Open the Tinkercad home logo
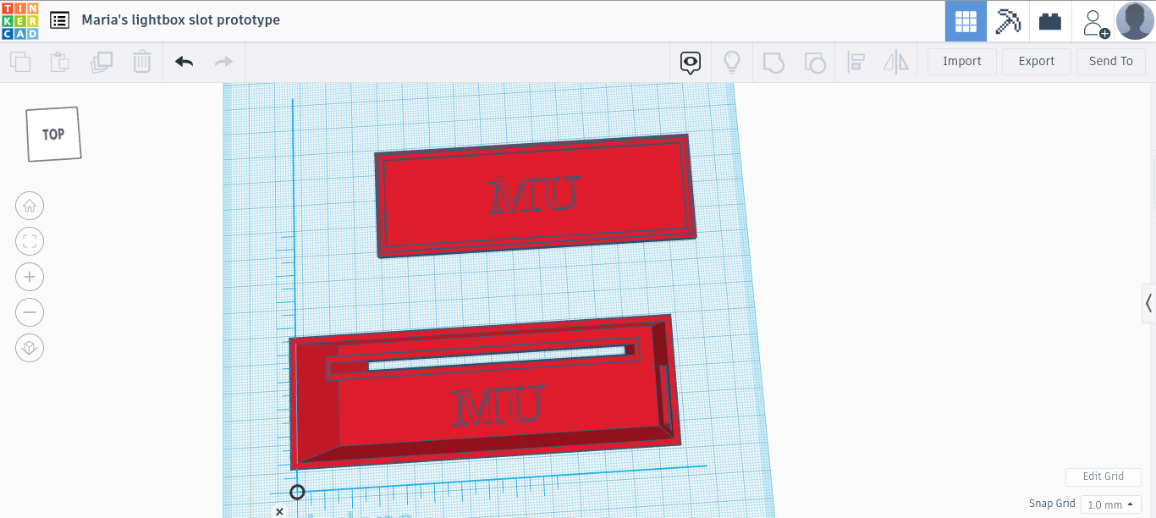Screen dimensions: 1156x518 (x=19, y=20)
